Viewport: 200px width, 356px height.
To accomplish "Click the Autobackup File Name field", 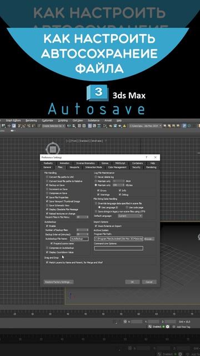I will pos(79,239).
